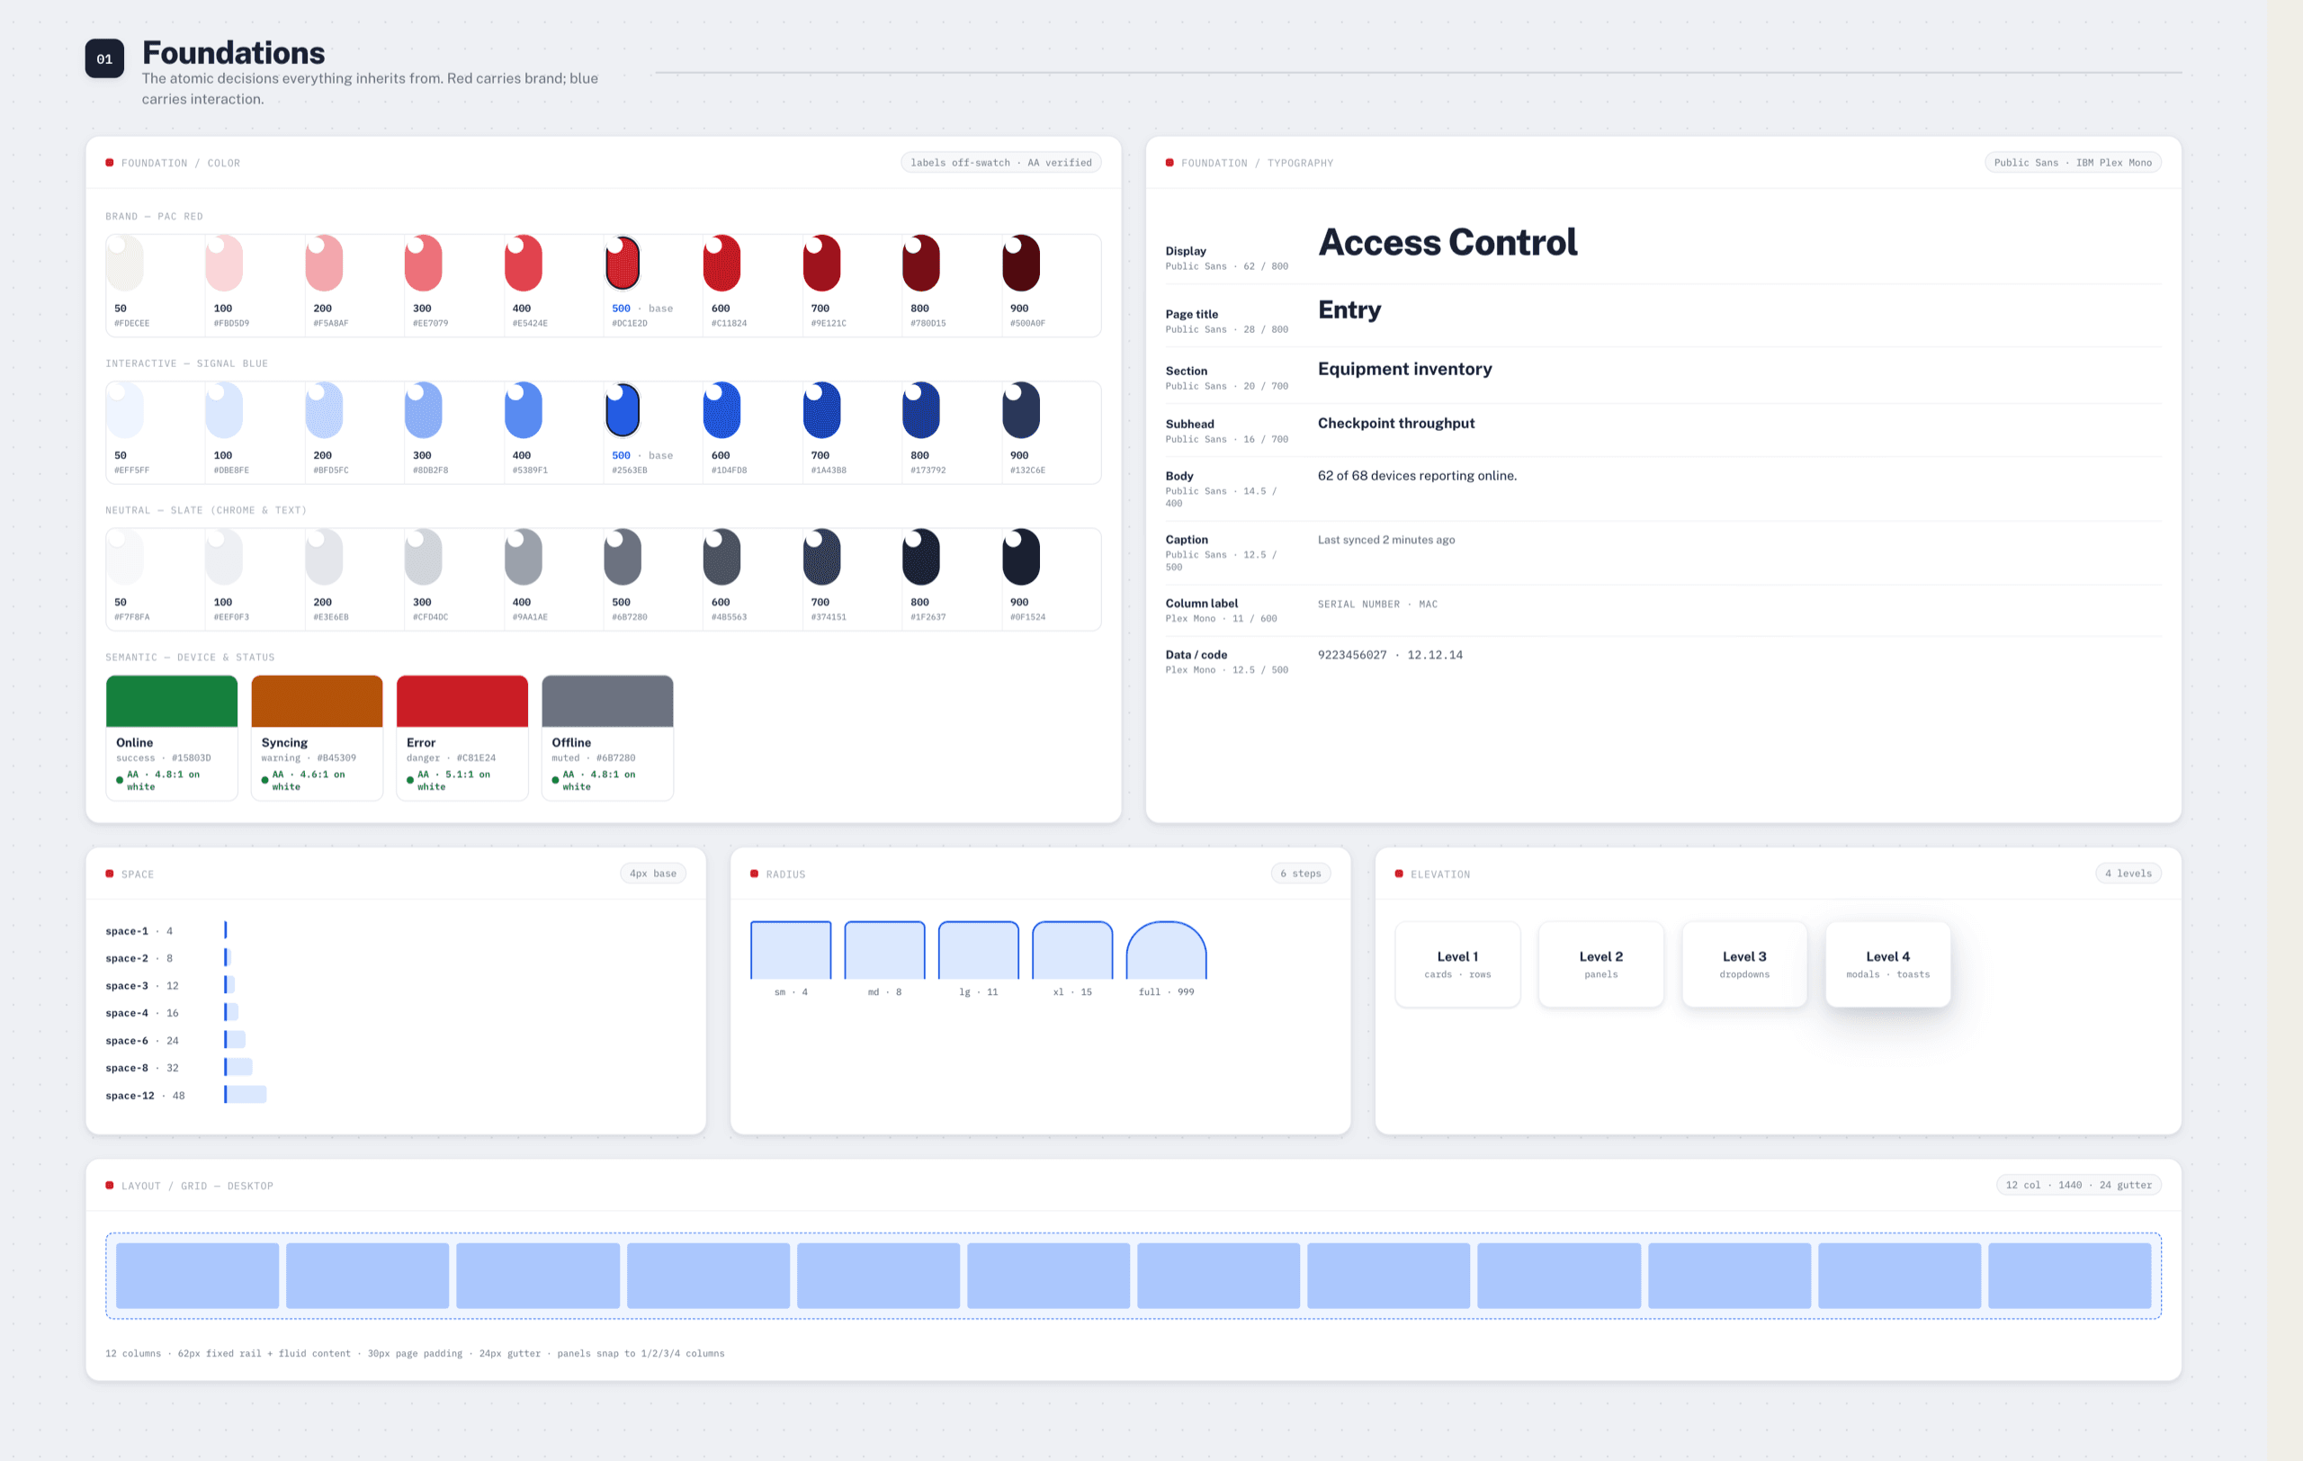Click the Level 4 modals toasts elevation card
2303x1461 pixels.
(1888, 964)
